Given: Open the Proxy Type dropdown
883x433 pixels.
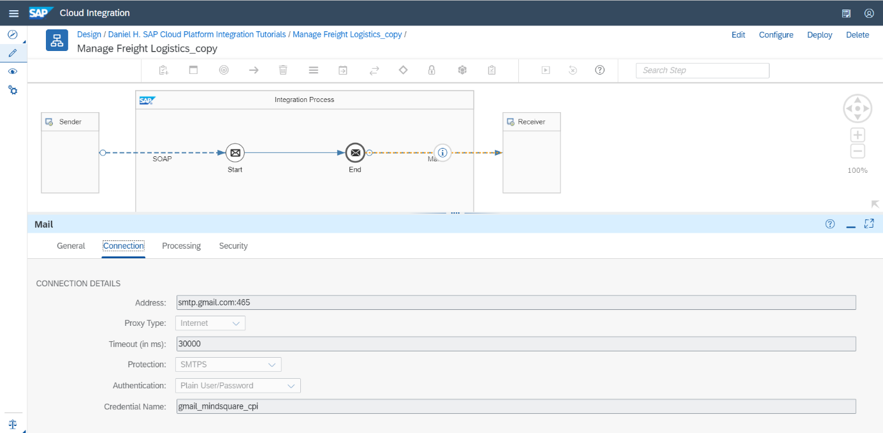Looking at the screenshot, I should coord(210,323).
